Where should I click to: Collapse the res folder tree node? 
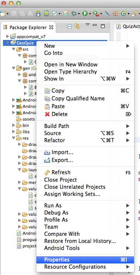coord(14,138)
